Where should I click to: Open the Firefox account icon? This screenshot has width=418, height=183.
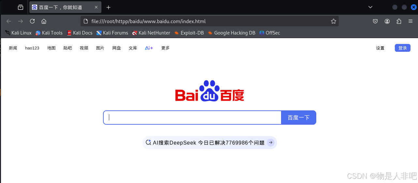click(x=387, y=21)
